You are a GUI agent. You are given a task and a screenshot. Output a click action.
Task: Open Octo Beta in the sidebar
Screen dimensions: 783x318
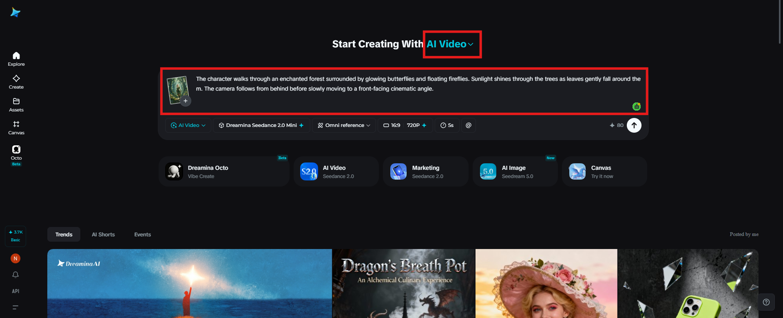point(16,155)
